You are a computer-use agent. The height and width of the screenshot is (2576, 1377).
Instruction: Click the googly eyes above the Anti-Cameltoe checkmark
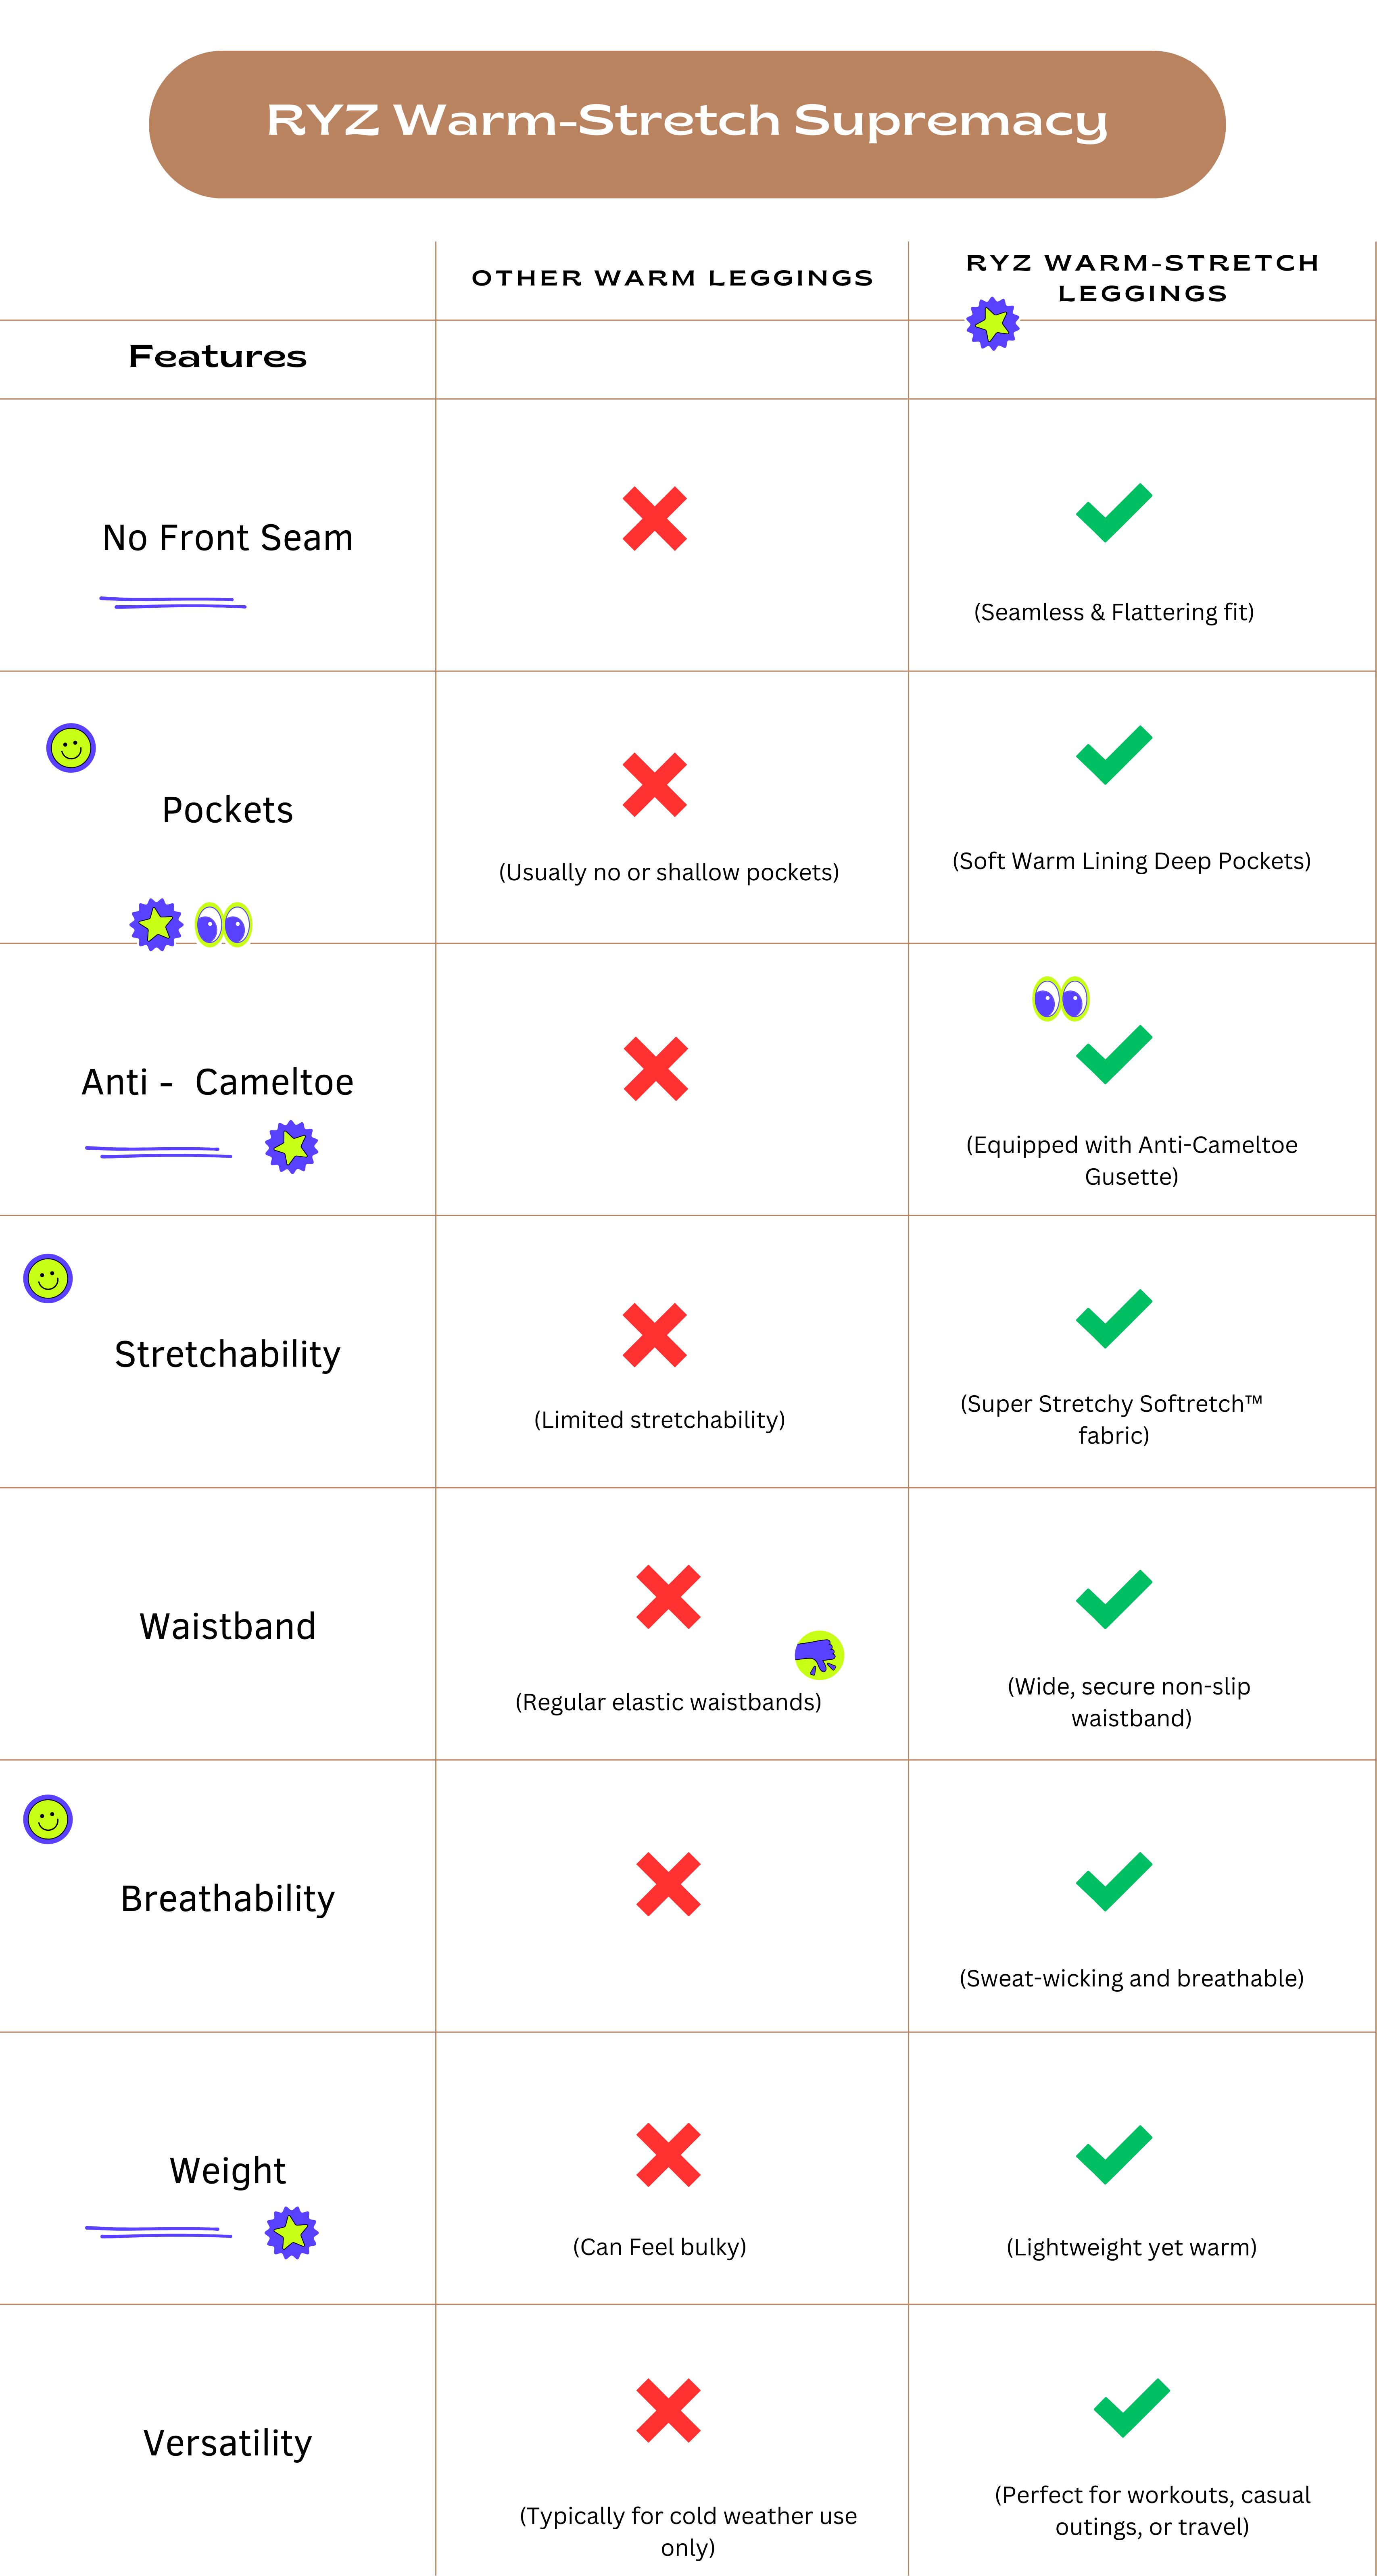1061,999
